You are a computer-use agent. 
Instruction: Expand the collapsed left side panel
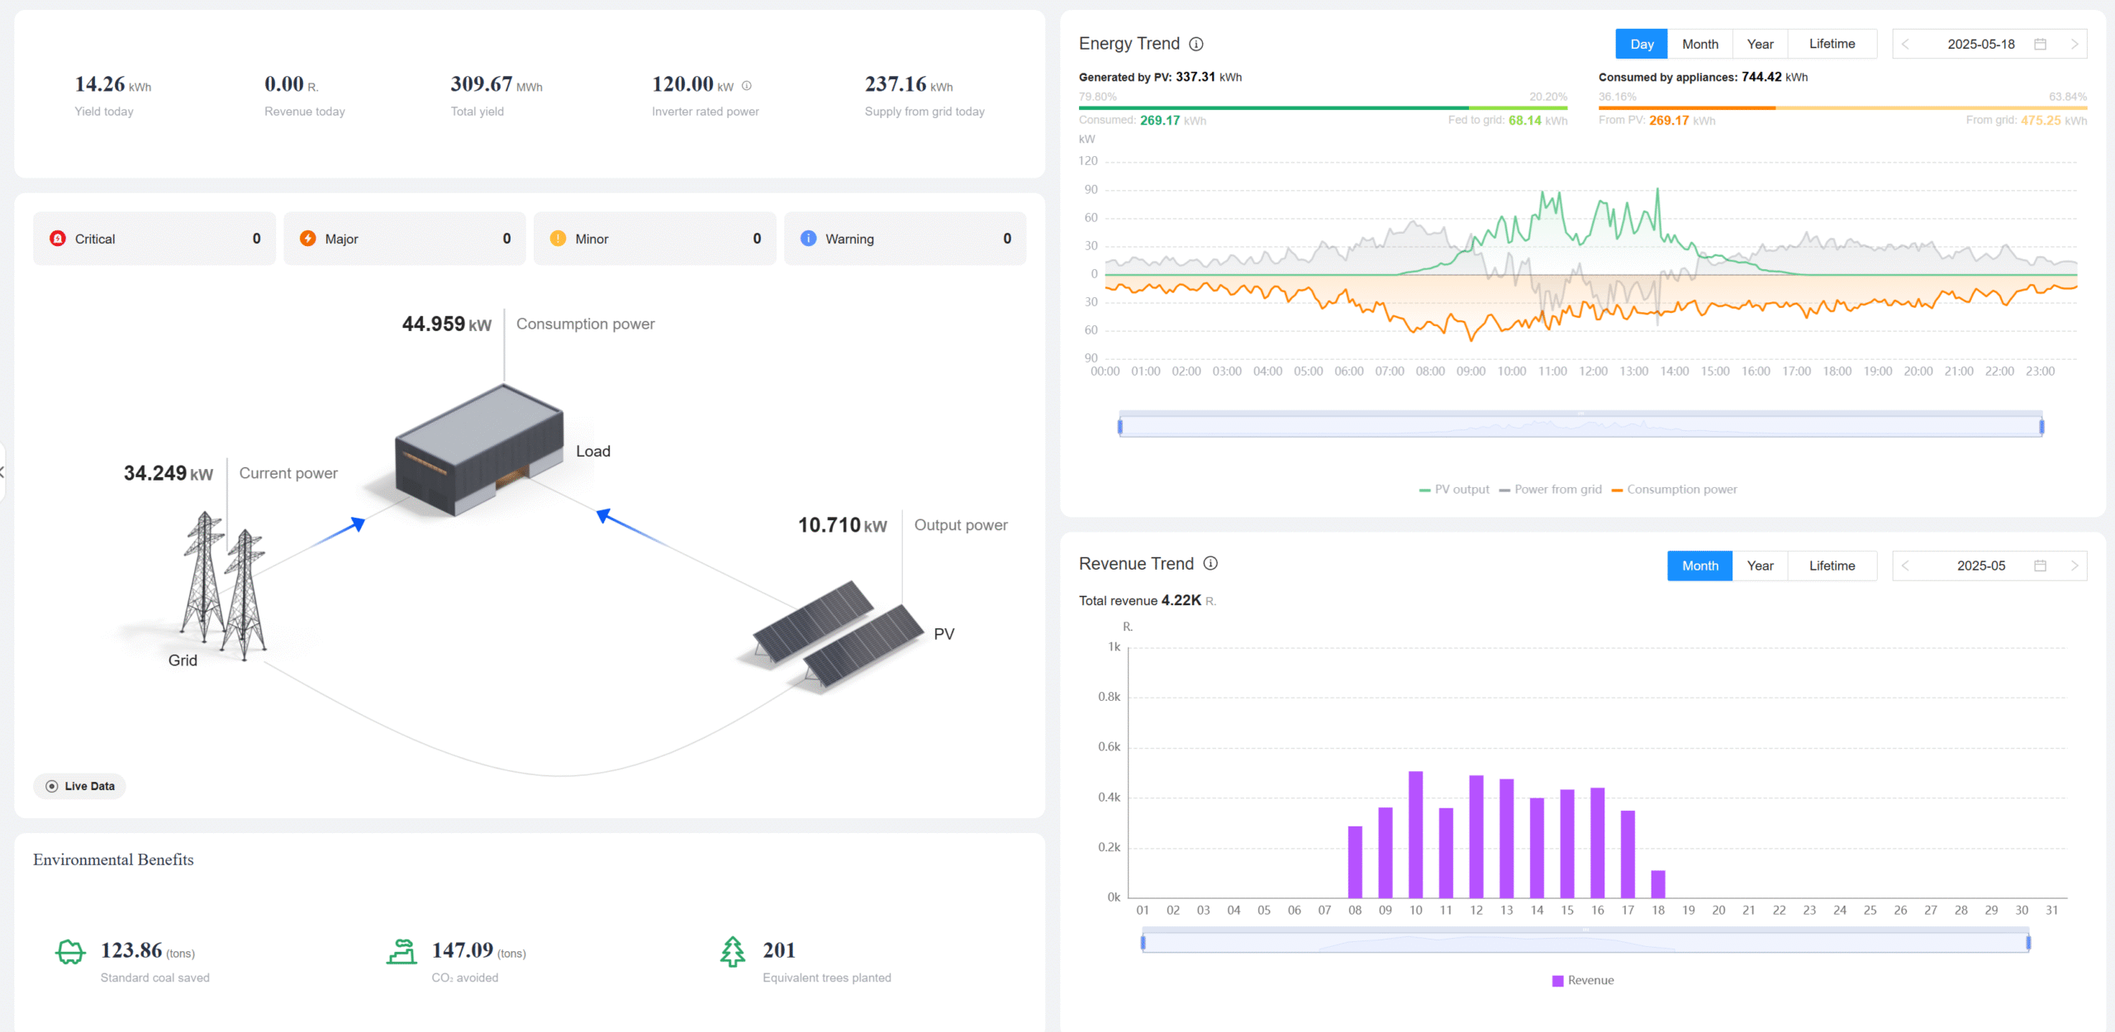pyautogui.click(x=2, y=472)
